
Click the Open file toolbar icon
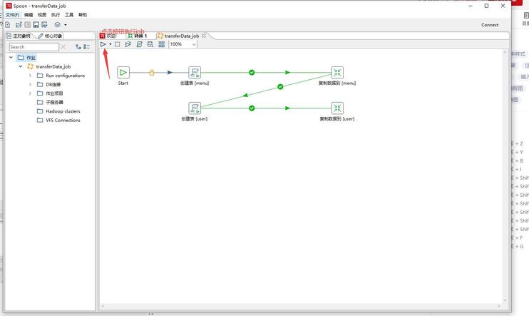coord(19,25)
